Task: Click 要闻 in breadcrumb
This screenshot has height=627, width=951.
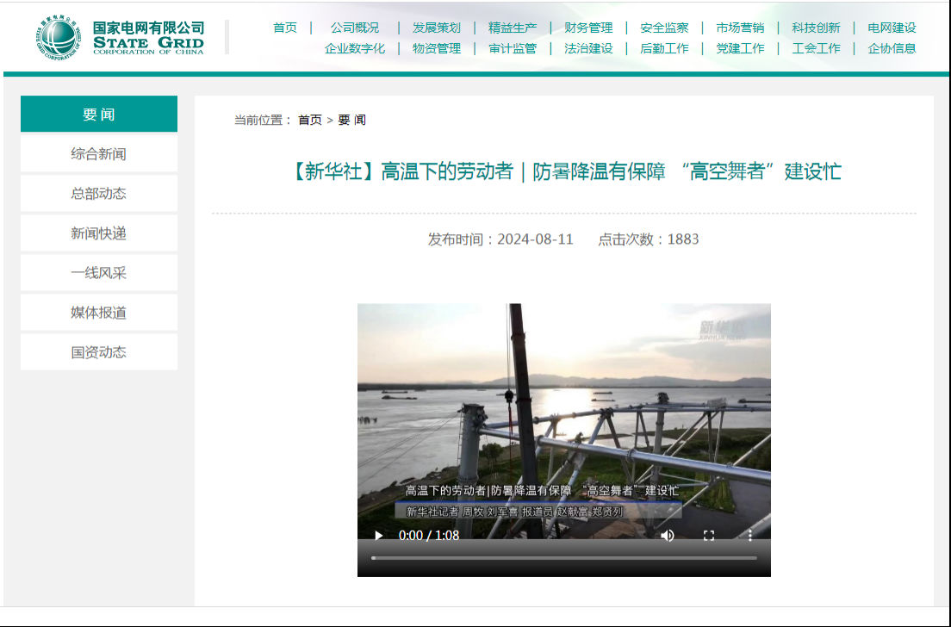Action: coord(351,120)
